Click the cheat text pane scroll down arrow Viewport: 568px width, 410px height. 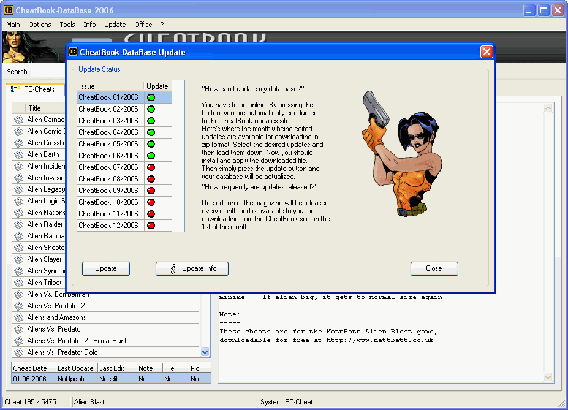click(x=548, y=378)
